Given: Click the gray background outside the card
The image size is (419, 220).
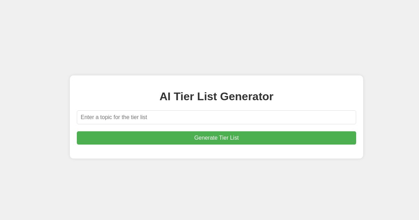Looking at the screenshot, I should 35,35.
